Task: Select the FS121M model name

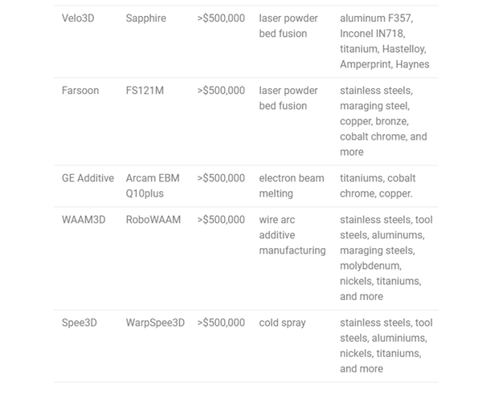Action: tap(145, 91)
